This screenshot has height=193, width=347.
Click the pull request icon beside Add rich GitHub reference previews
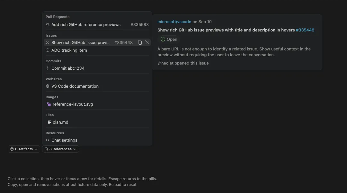[47, 24]
